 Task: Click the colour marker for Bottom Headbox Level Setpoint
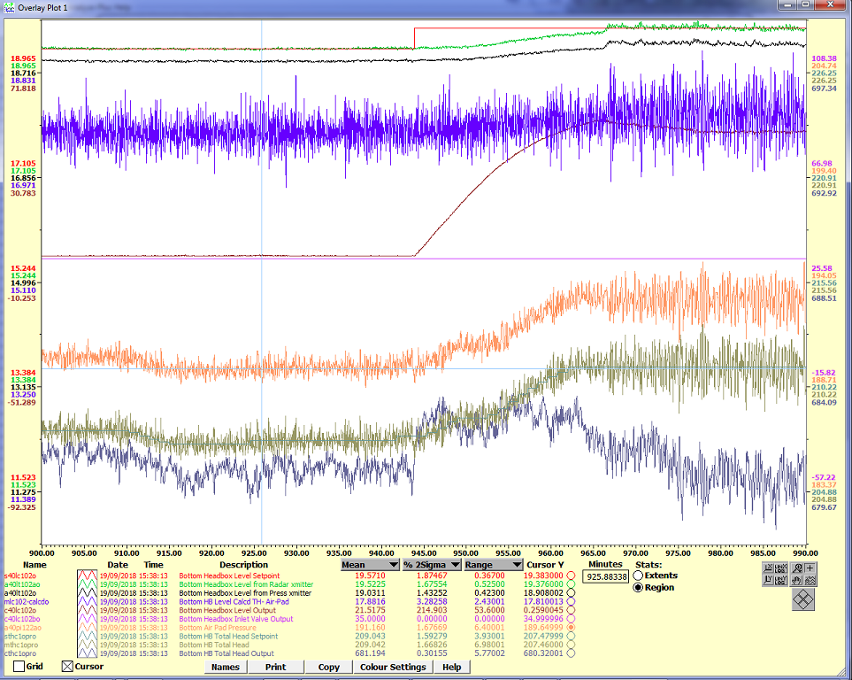click(571, 576)
